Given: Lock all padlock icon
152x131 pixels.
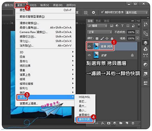Looking at the screenshot, I should point(112,39).
